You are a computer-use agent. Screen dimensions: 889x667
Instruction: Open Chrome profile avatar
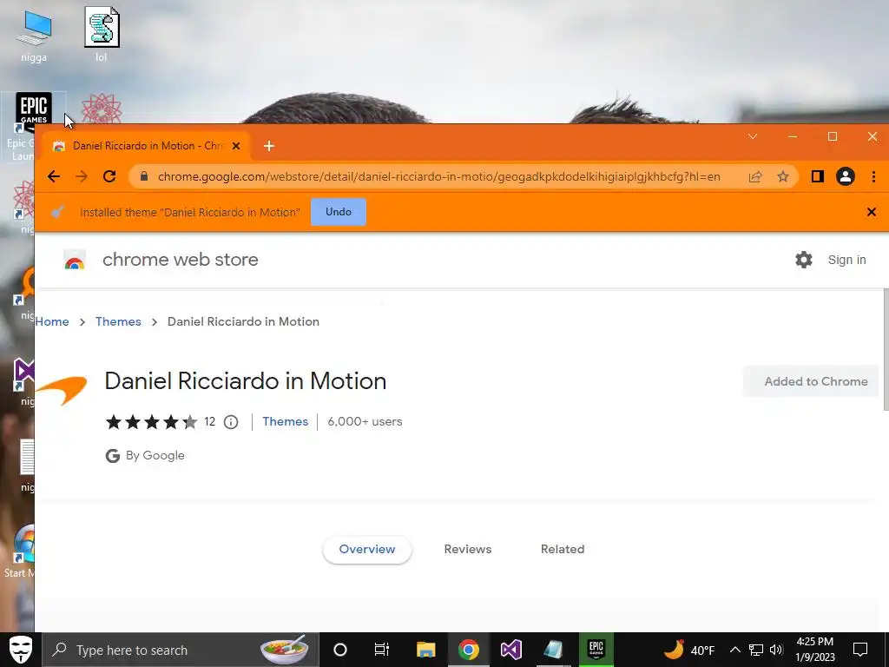[845, 176]
